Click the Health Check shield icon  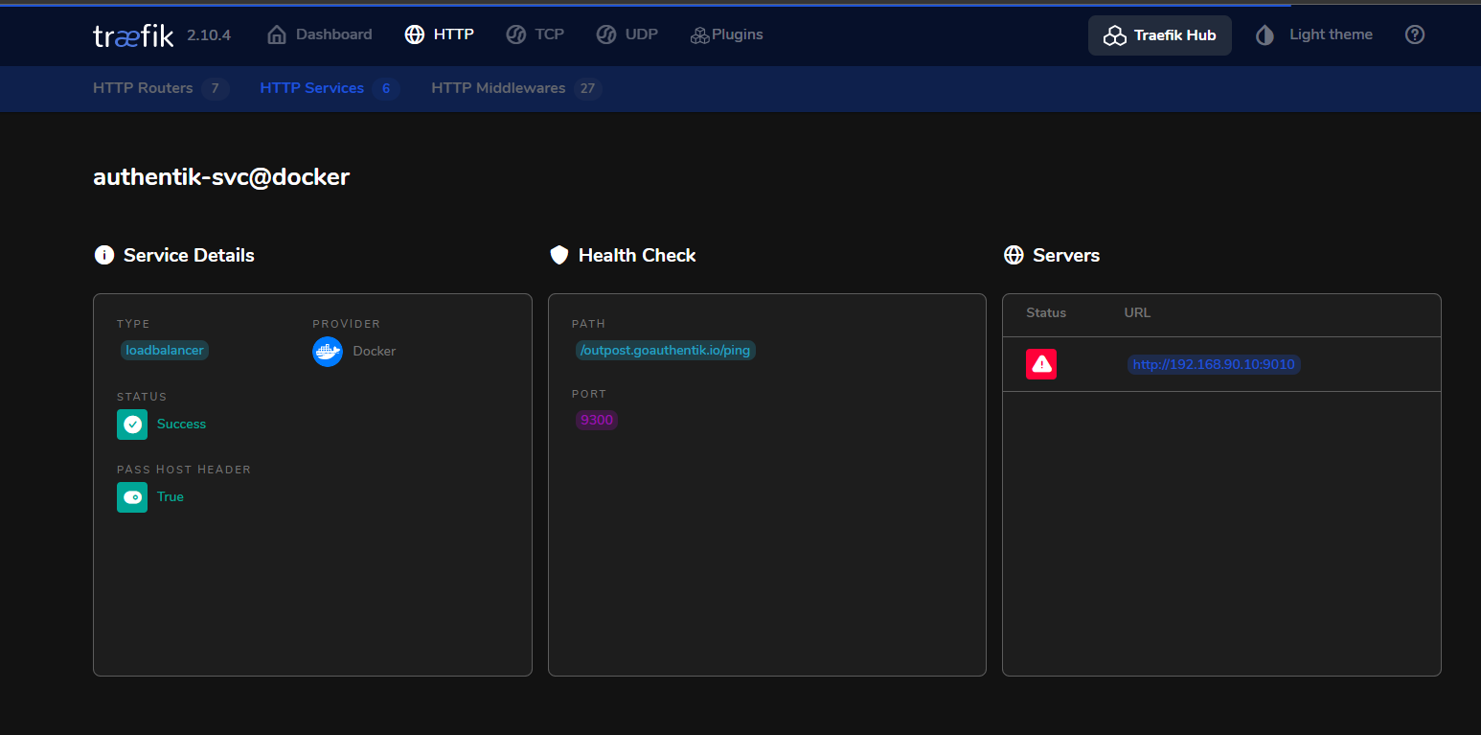(x=558, y=255)
